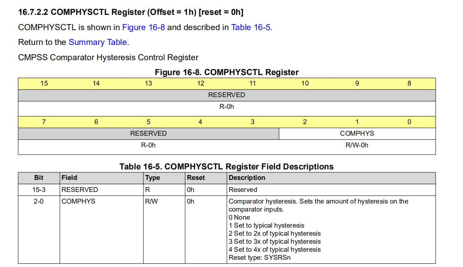Image resolution: width=463 pixels, height=267 pixels.
Task: Go to the Summary Table link
Action: 98,42
